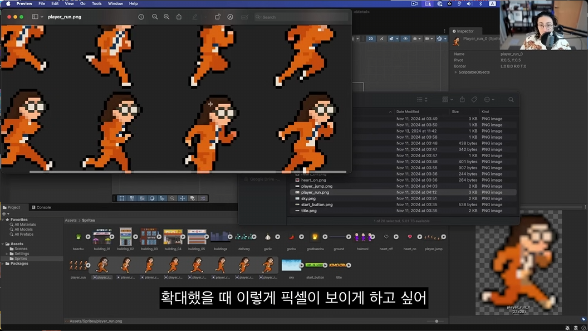Adjust the Project thumbnail size slider
Viewport: 588px width, 331px height.
click(x=437, y=321)
